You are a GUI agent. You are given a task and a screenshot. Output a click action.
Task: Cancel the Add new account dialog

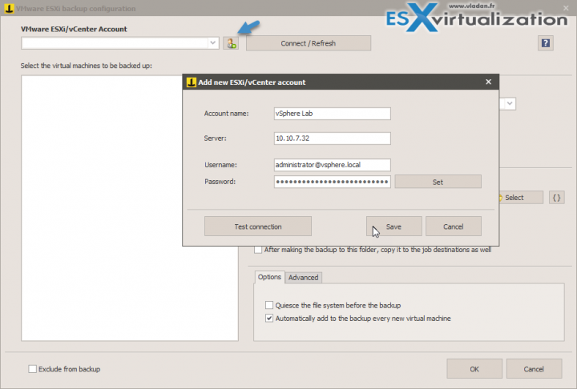(454, 227)
